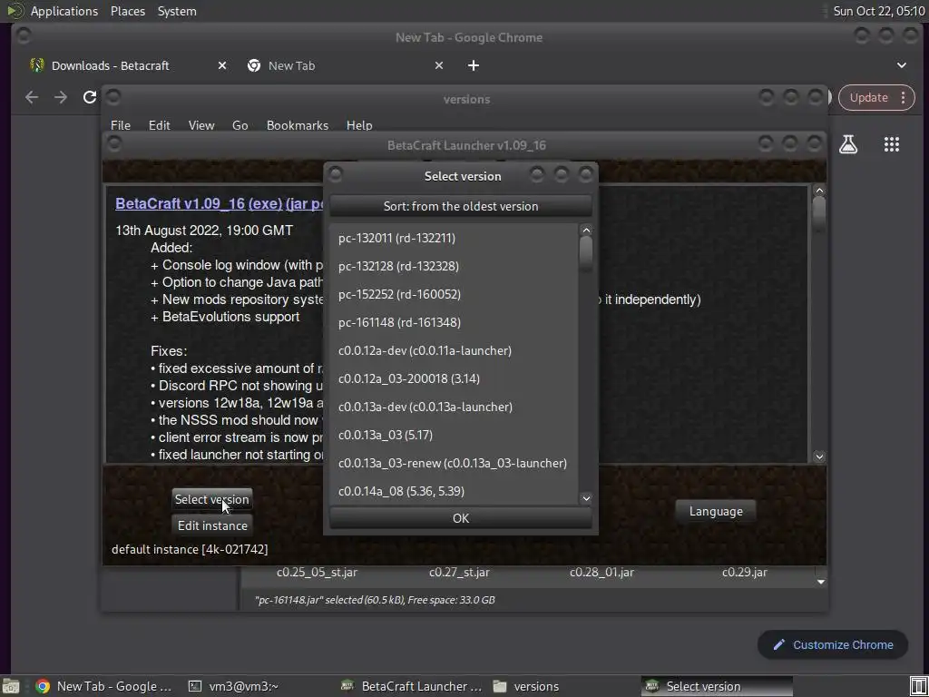Open BetaCraft v1.09_16 changelog link
Image resolution: width=929 pixels, height=697 pixels.
181,203
